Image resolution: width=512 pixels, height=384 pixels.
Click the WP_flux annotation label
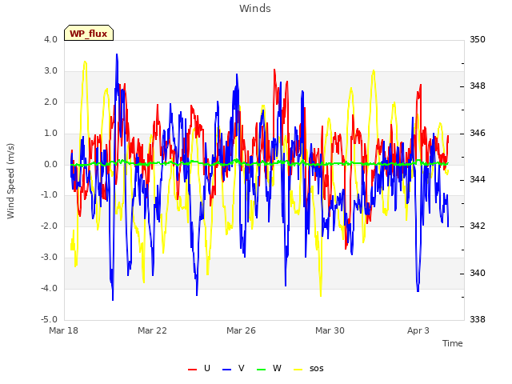click(x=89, y=34)
